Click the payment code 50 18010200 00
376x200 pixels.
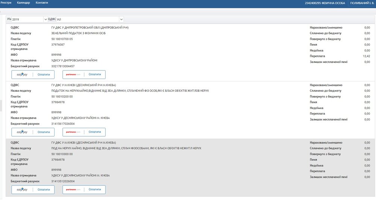[62, 97]
